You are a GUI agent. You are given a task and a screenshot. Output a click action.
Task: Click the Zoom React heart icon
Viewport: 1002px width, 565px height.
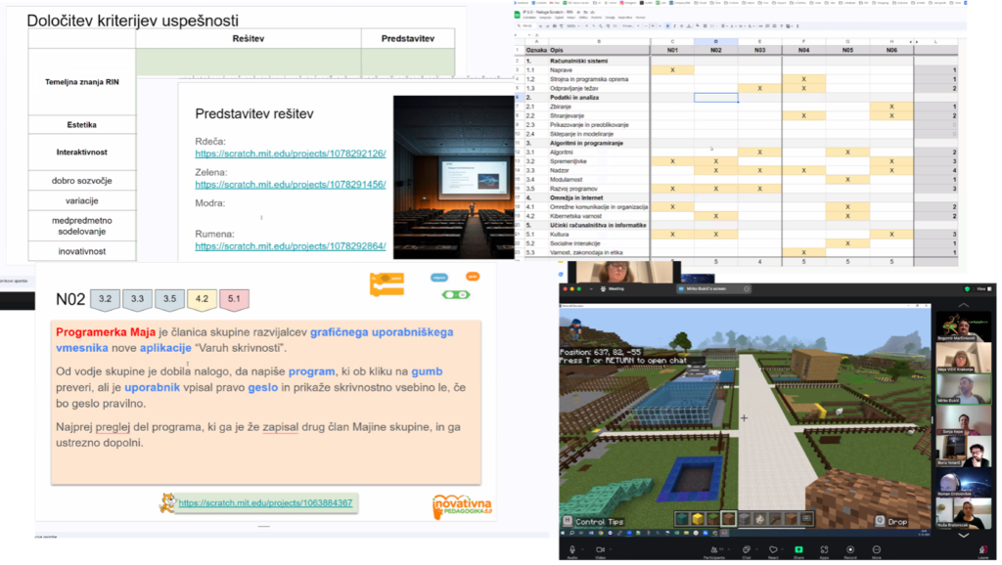click(773, 549)
